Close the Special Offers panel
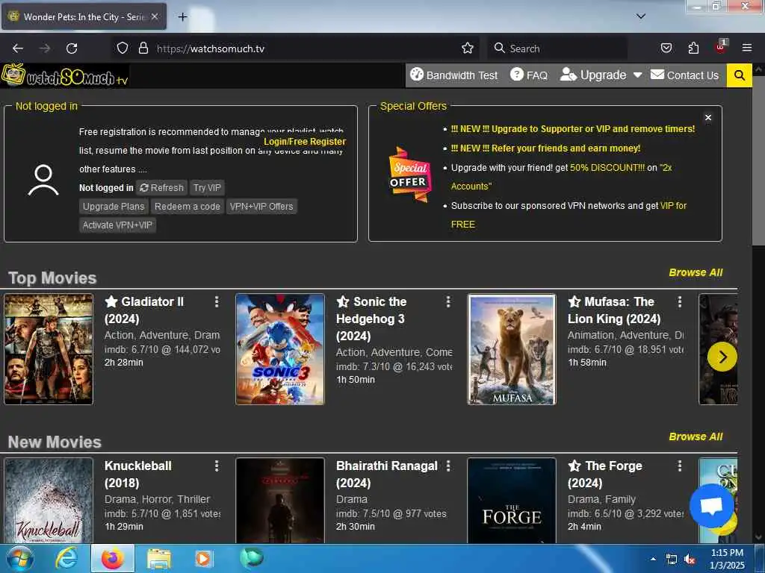The width and height of the screenshot is (765, 573). (708, 117)
